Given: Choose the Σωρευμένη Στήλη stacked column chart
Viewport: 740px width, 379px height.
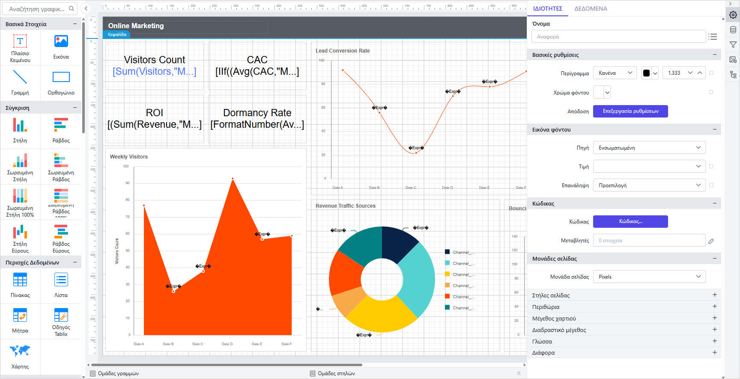Looking at the screenshot, I should click(x=20, y=167).
